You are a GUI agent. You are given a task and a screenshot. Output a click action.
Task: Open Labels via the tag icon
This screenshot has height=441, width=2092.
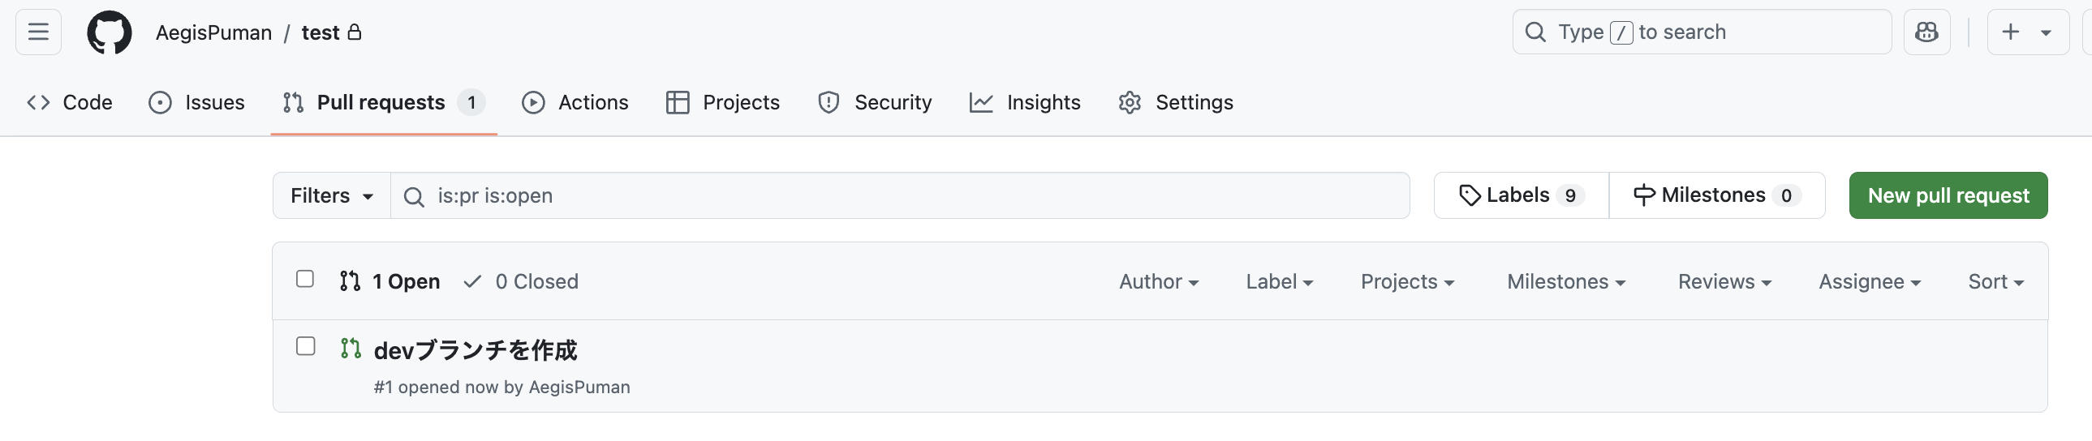tap(1469, 195)
